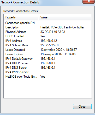Select the IPv4 Default Gateway row
This screenshot has height=115, width=95.
(47, 59)
